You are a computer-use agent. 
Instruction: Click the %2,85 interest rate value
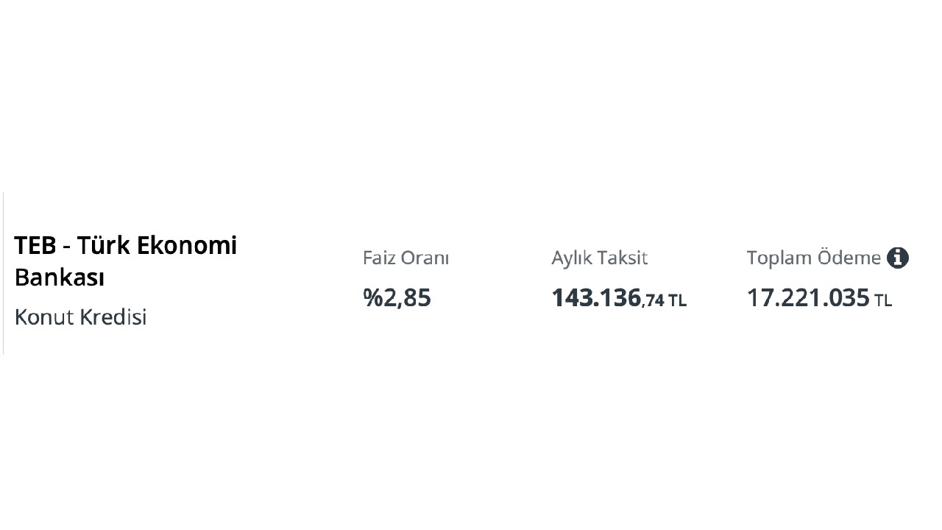click(397, 298)
